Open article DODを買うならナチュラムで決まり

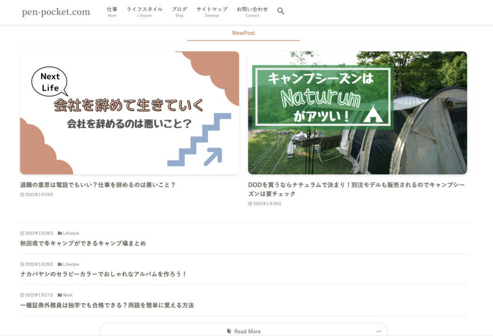pos(356,189)
